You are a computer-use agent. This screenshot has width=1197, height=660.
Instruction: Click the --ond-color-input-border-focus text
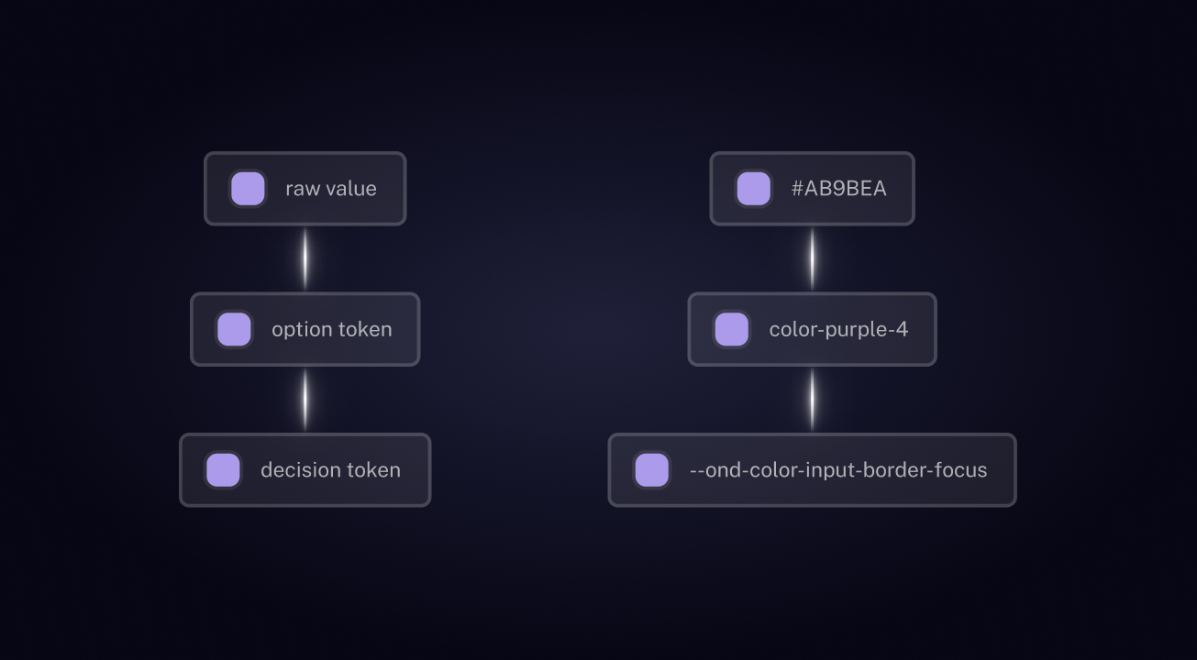click(838, 470)
